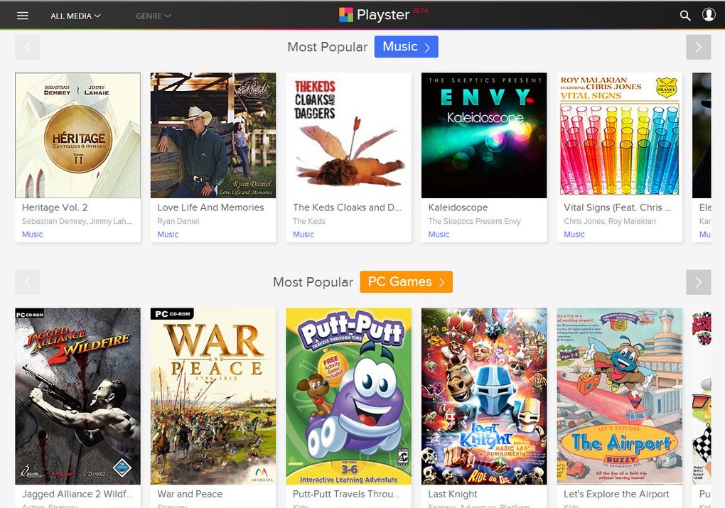Screen dimensions: 725x508
Task: Click Music tag under Heritage Vol. 2
Action: click(x=33, y=234)
